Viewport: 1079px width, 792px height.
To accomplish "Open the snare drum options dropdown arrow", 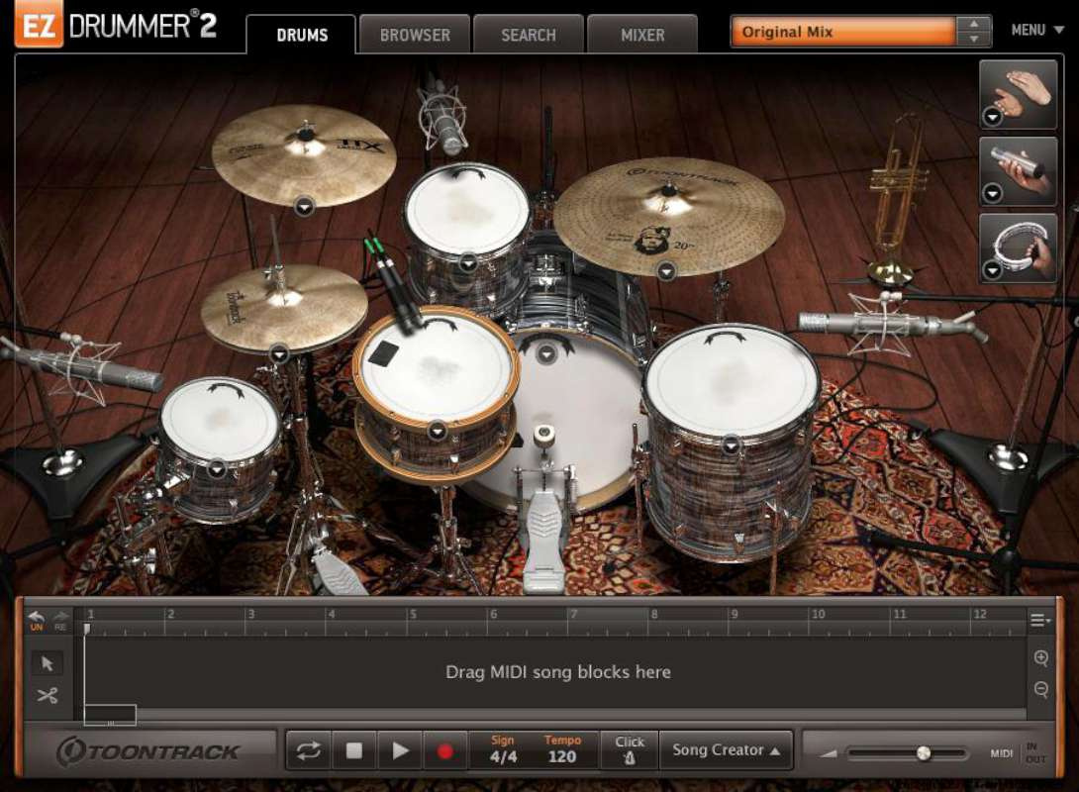I will (x=436, y=431).
